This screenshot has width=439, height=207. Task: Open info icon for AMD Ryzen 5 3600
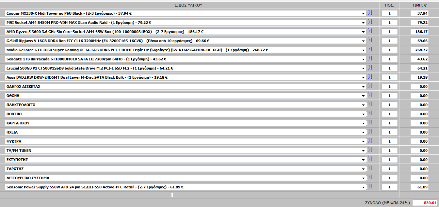(x=369, y=31)
